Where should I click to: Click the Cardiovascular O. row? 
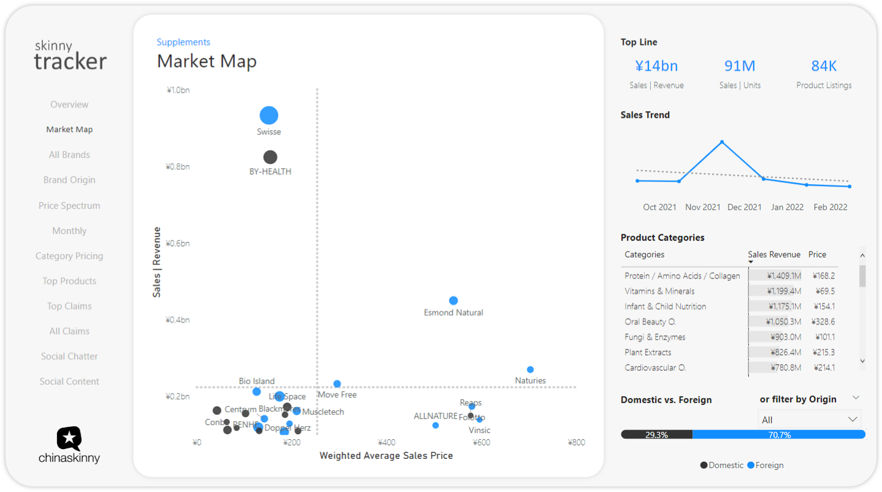[x=730, y=368]
